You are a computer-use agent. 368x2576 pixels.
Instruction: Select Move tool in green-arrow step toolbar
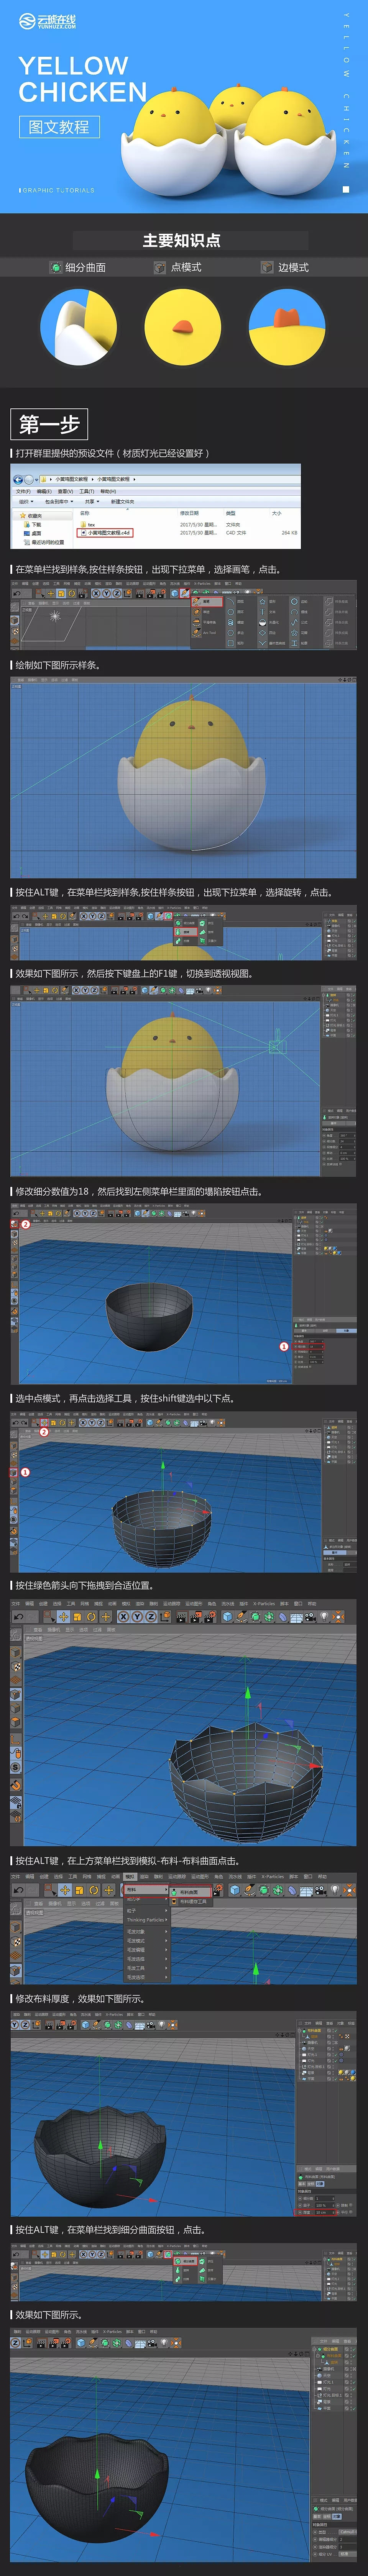tap(63, 1617)
